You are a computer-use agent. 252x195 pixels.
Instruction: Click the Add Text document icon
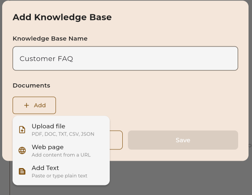(22, 172)
